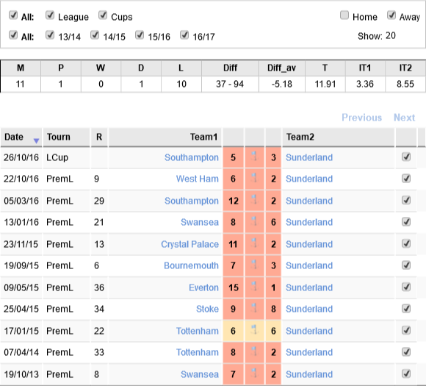This screenshot has width=426, height=386.
Task: Click highlighted score 12 in Southampton row
Action: [234, 201]
